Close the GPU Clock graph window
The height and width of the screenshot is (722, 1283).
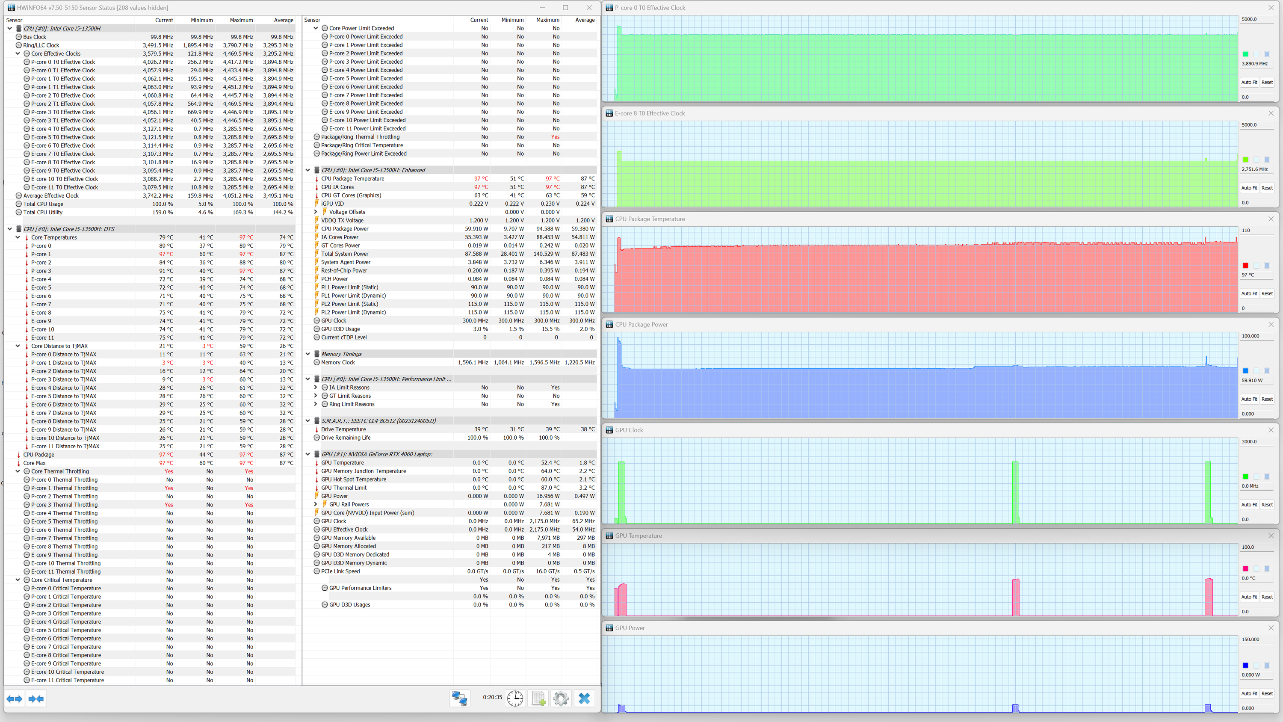click(1271, 430)
